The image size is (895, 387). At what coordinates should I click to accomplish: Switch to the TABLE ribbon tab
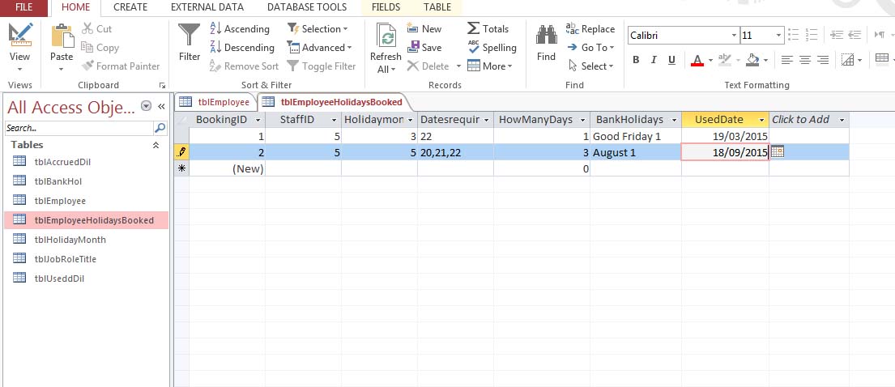tap(437, 7)
